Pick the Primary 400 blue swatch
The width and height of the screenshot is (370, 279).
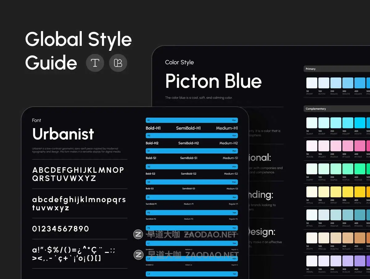pyautogui.click(x=360, y=83)
